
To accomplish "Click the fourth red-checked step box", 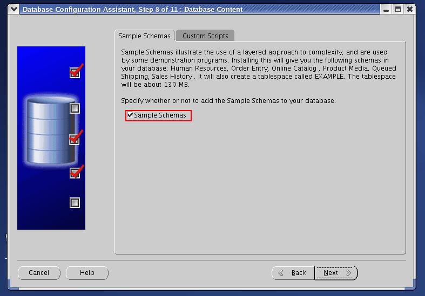I will (x=75, y=173).
